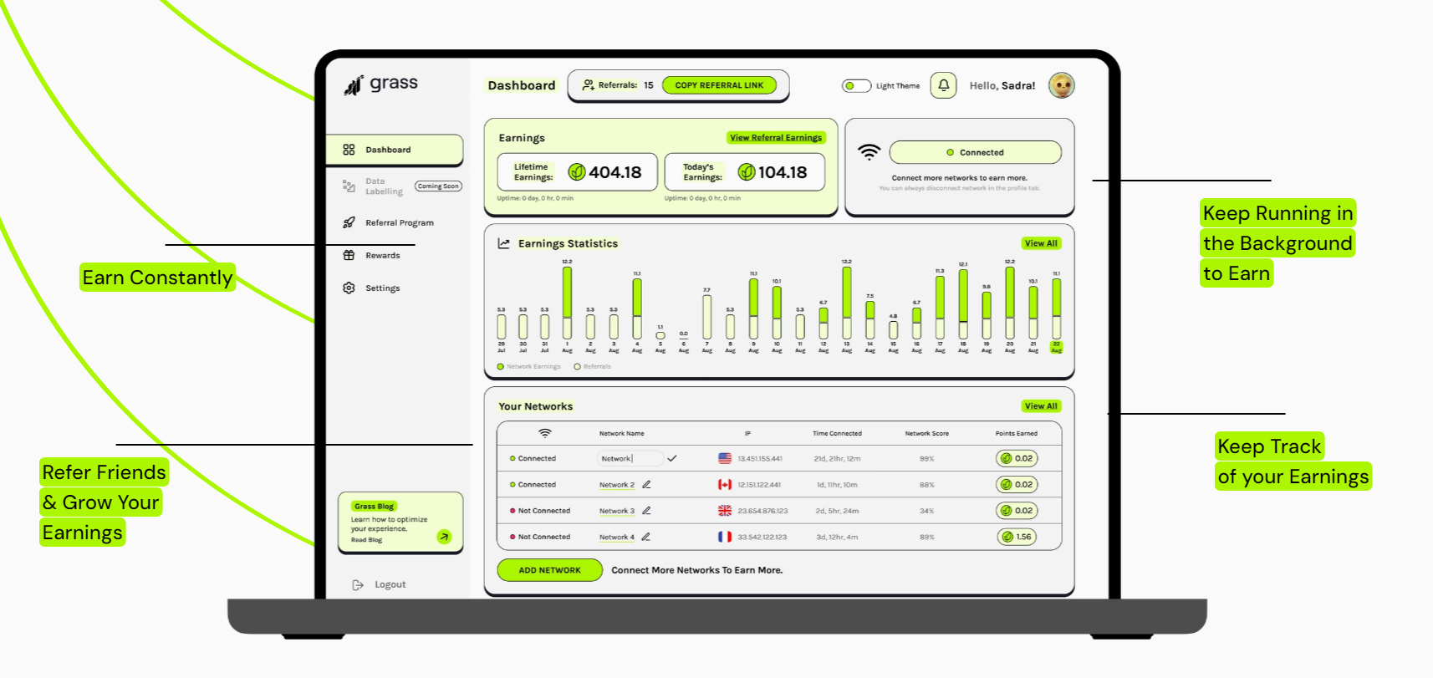Click the Settings gear icon

(x=349, y=288)
